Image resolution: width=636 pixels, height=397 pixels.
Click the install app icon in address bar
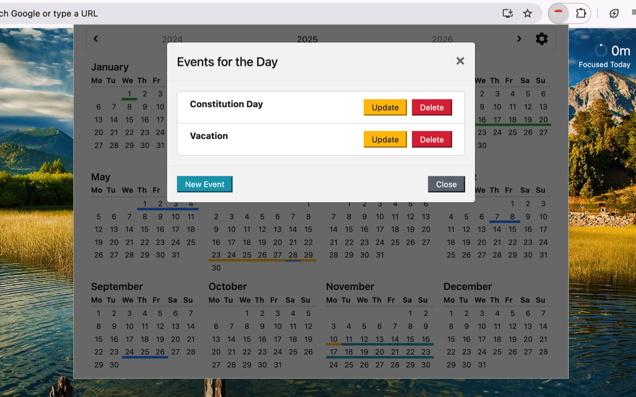pyautogui.click(x=507, y=13)
